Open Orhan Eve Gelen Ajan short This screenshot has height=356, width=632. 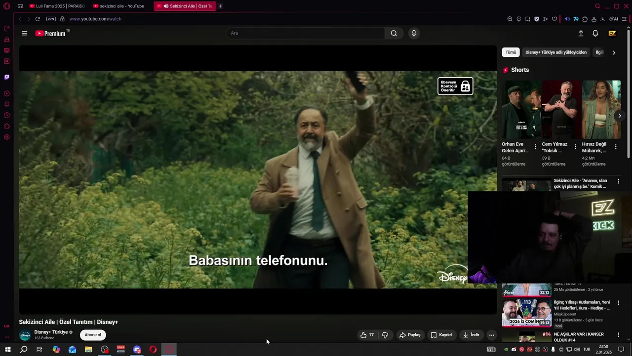[x=520, y=110]
